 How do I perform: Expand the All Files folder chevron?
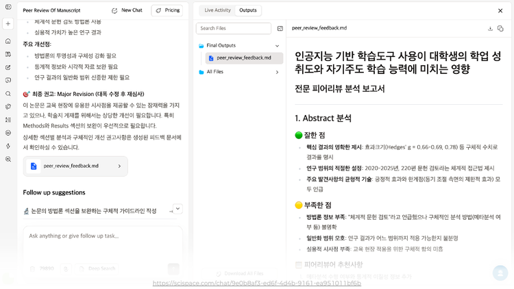(x=278, y=72)
